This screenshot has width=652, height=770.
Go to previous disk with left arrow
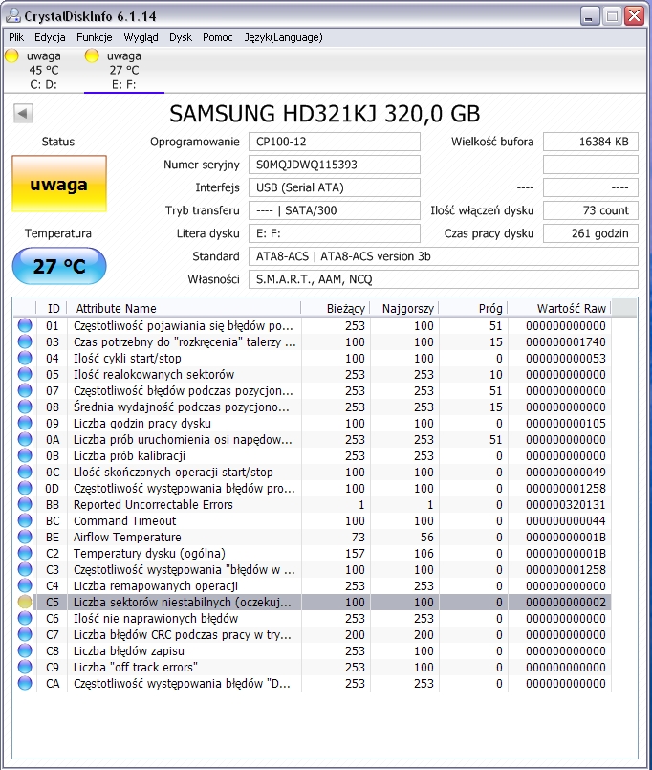23,114
